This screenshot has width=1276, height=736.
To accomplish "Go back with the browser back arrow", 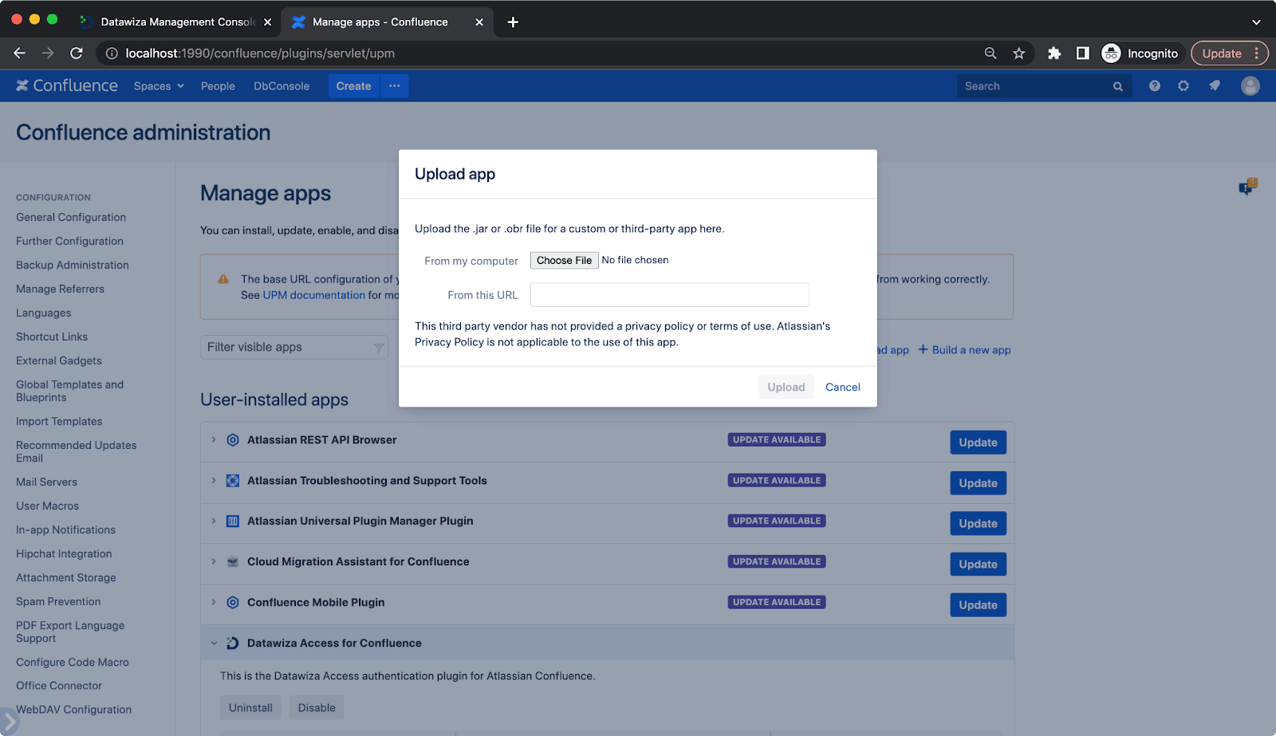I will (x=20, y=53).
